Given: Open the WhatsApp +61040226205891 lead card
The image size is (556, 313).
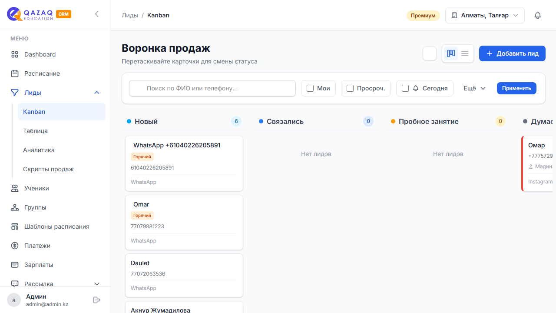Looking at the screenshot, I should pyautogui.click(x=184, y=163).
